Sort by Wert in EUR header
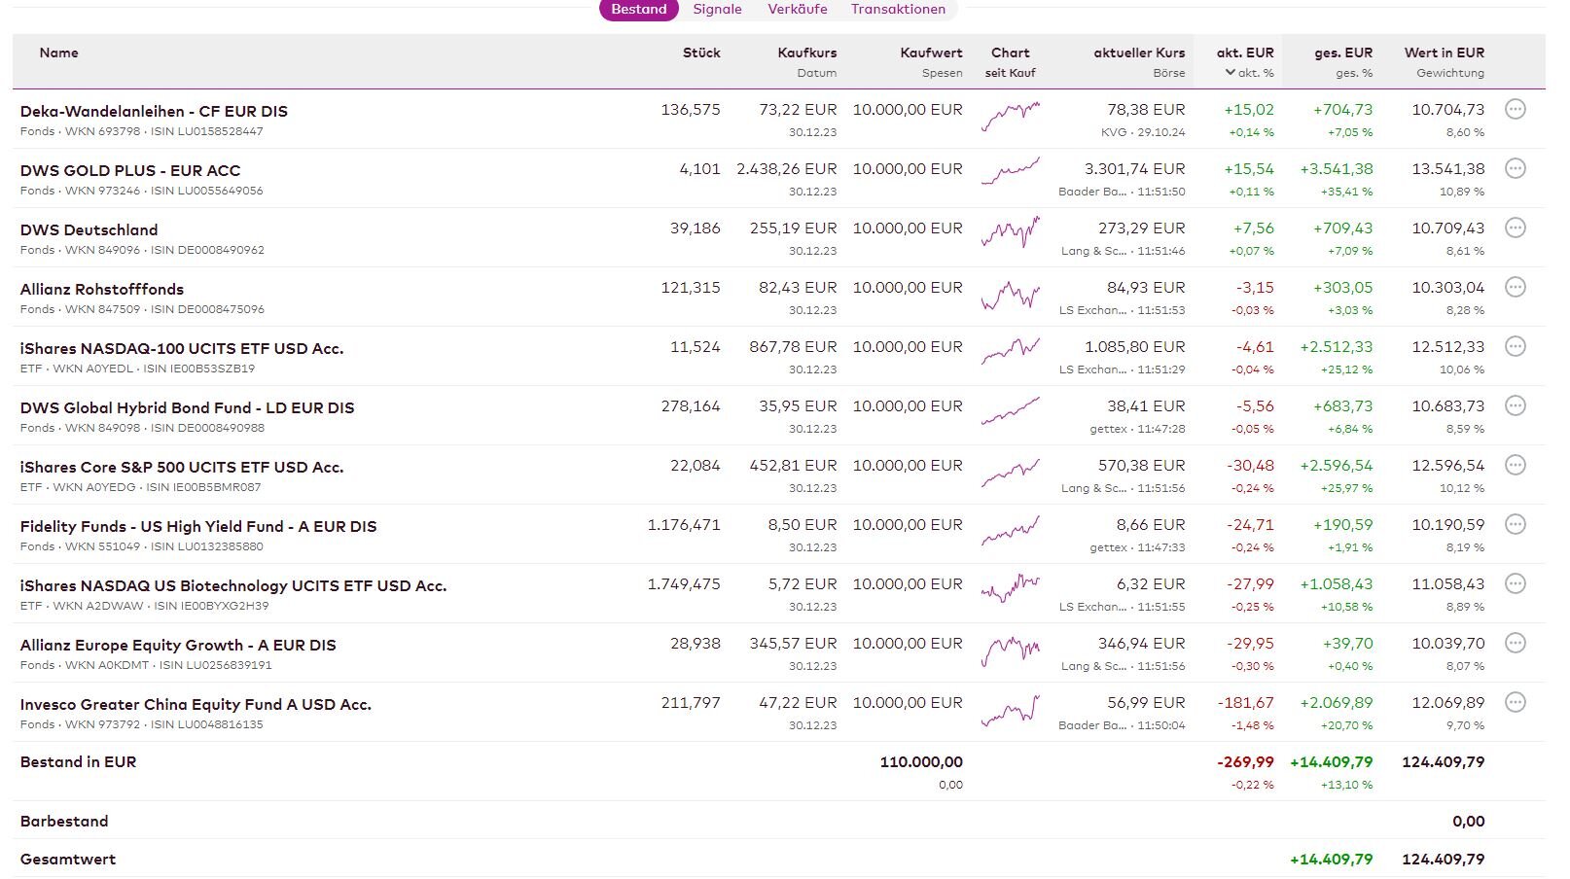This screenshot has height=879, width=1570. tap(1444, 53)
